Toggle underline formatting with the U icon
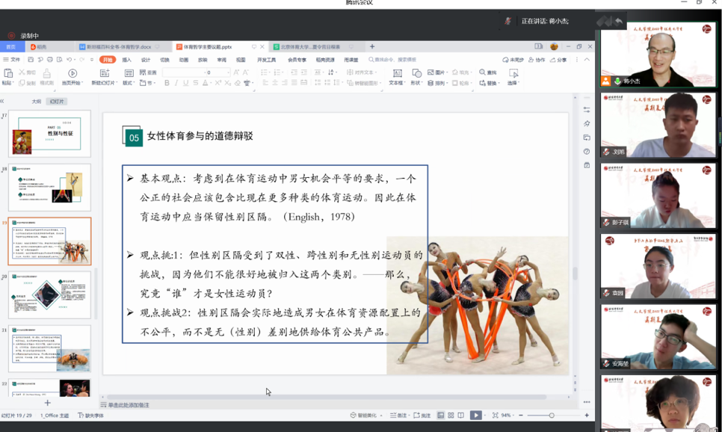The height and width of the screenshot is (432, 722). 184,83
